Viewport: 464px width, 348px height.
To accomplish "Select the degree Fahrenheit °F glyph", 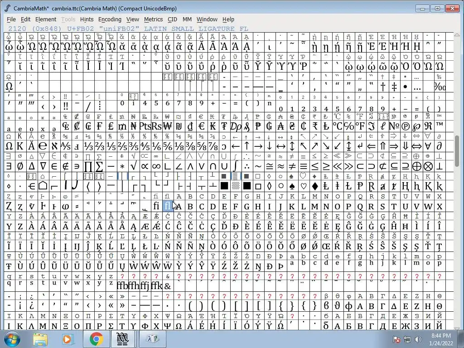I will coord(360,126).
